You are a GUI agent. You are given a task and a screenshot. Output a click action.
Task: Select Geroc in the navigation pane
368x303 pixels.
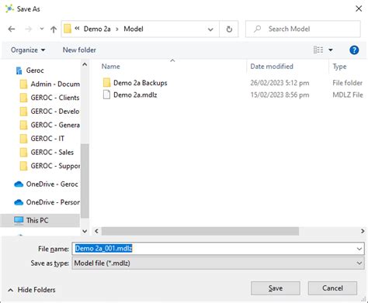pos(35,71)
